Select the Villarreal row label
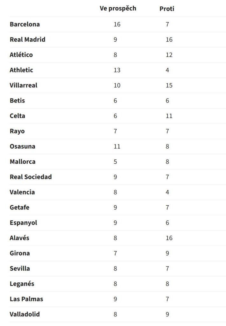226x326 pixels. point(24,85)
